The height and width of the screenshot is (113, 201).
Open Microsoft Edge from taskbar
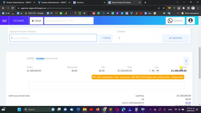click(123, 110)
